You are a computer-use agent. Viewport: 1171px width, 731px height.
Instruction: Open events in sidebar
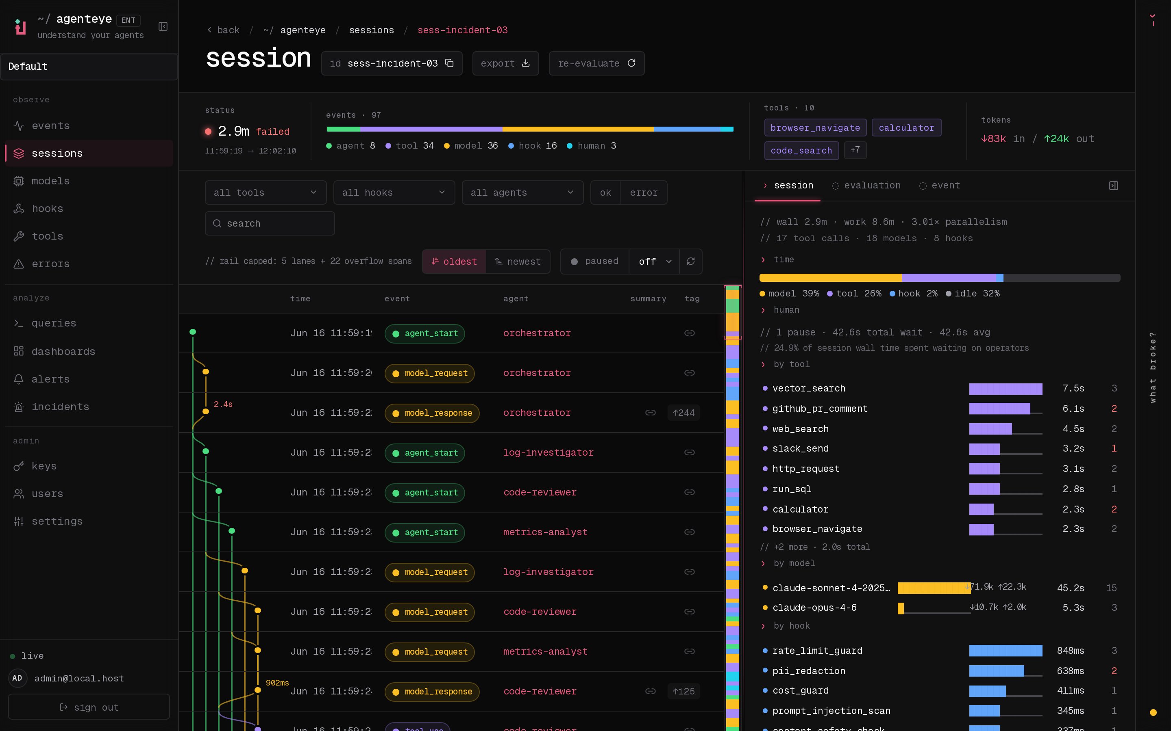coord(89,126)
